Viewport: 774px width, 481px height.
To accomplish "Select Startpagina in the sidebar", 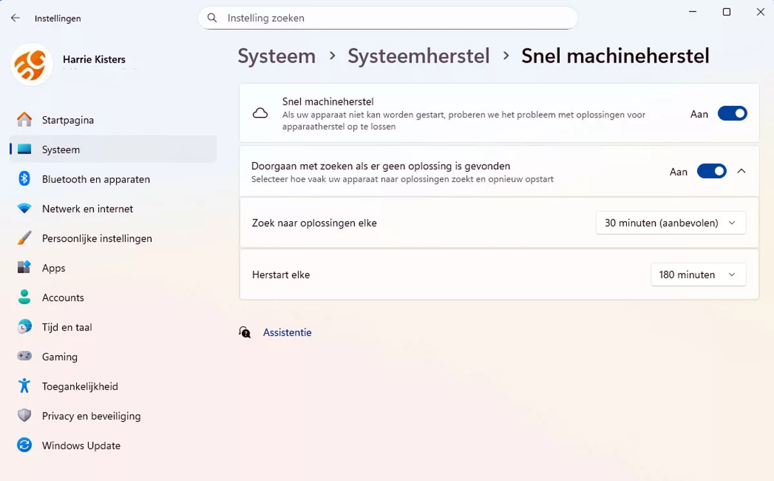I will [68, 119].
